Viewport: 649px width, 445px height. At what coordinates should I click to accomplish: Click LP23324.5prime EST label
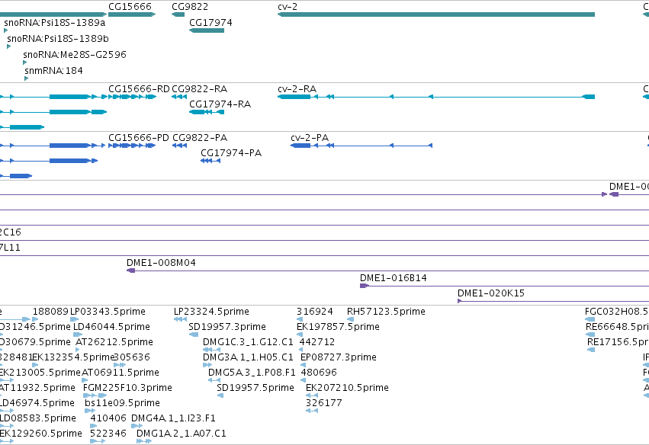(x=211, y=312)
